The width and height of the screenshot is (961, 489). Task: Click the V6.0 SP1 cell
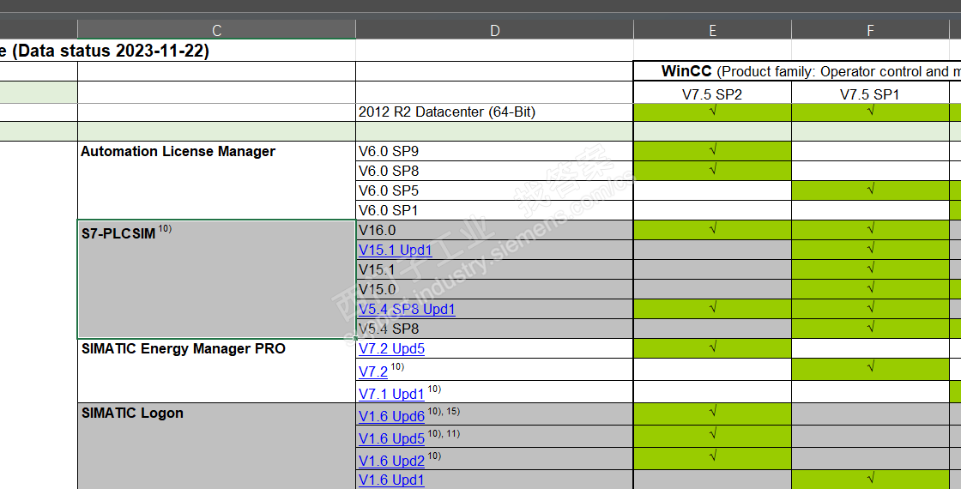494,210
